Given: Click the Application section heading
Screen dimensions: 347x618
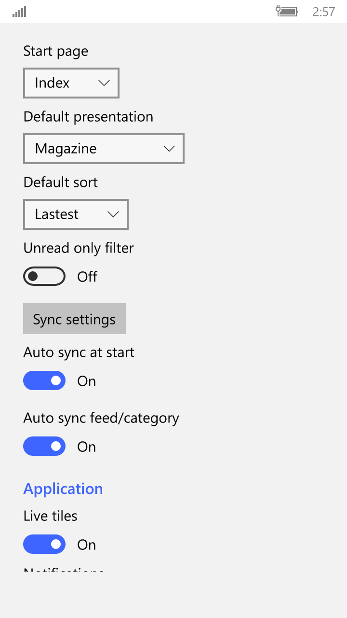Looking at the screenshot, I should coord(63,489).
